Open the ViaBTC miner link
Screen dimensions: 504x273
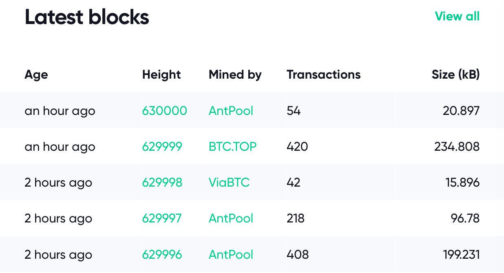[229, 182]
